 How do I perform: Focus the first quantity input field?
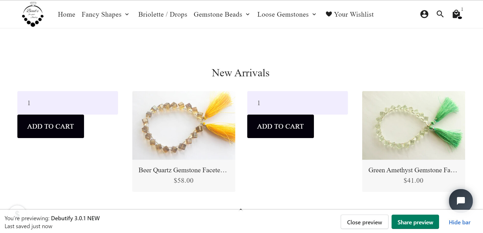point(68,103)
